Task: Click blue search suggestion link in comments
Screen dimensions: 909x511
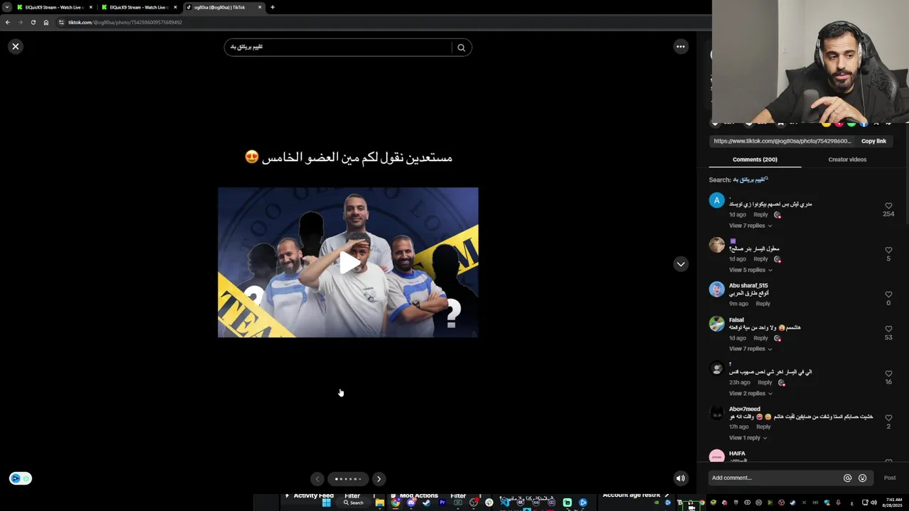Action: [751, 180]
